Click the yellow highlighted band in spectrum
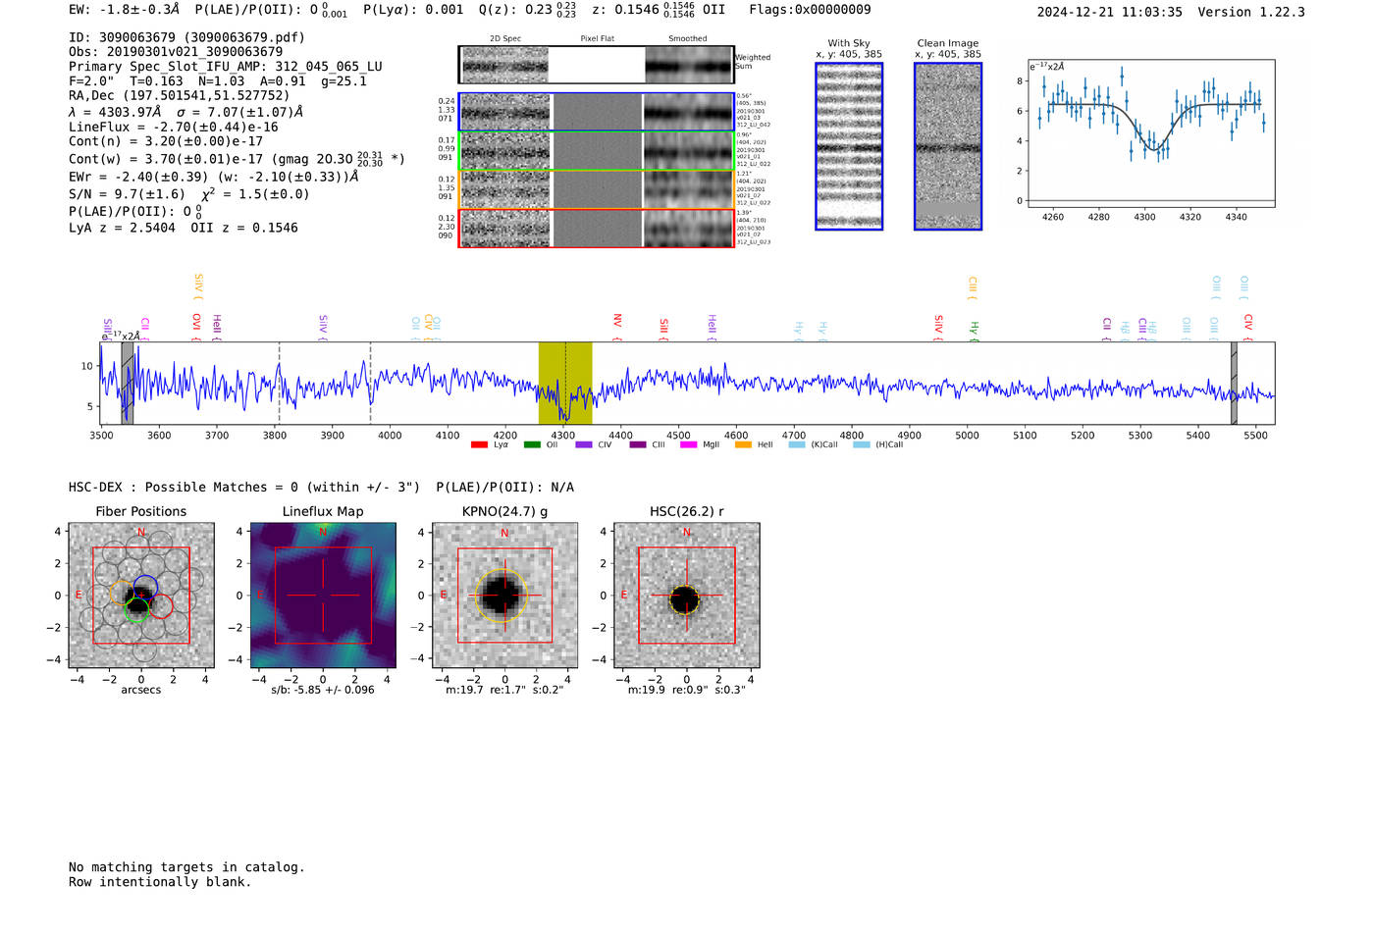Viewport: 1374px width, 935px height. pyautogui.click(x=565, y=383)
